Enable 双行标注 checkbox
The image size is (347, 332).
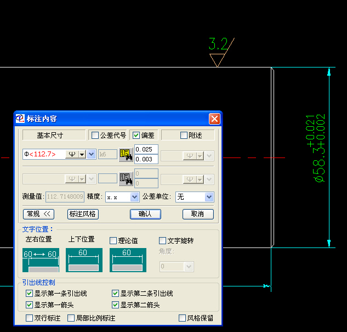[x=29, y=318]
